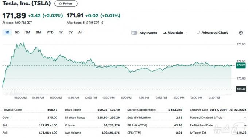Click the Open value 170.00
This screenshot has height=138, width=248.
[x=52, y=118]
